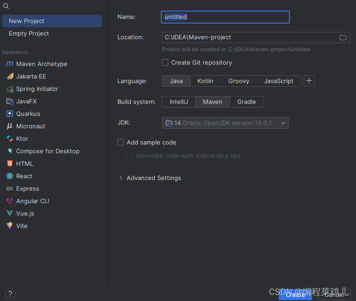Click the search magnifier icon
The width and height of the screenshot is (356, 301).
(6, 6)
